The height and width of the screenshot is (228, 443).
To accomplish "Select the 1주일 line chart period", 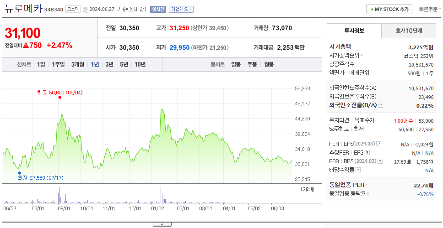I will point(58,64).
